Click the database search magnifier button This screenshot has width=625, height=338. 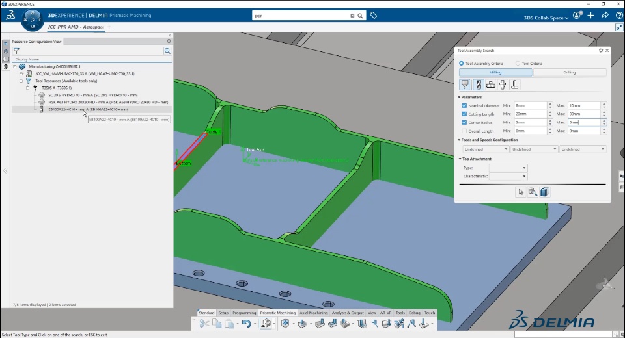click(x=533, y=192)
